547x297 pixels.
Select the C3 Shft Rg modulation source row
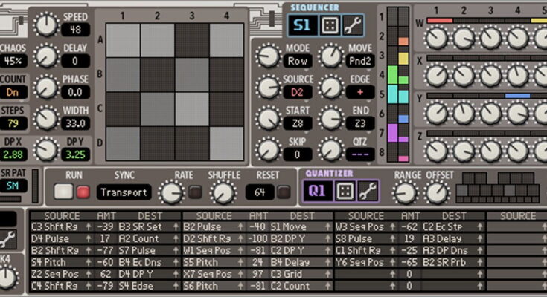point(54,226)
